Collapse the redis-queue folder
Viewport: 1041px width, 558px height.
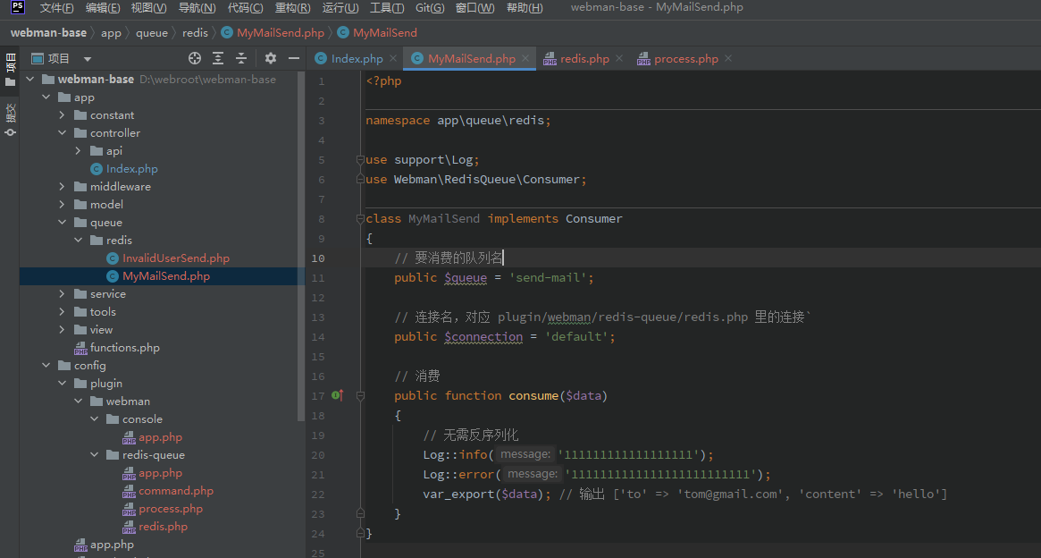(95, 455)
